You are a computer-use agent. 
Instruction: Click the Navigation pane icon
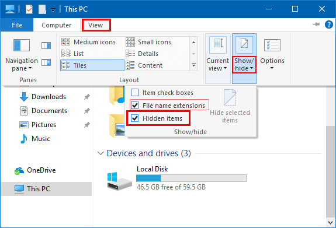pos(22,45)
